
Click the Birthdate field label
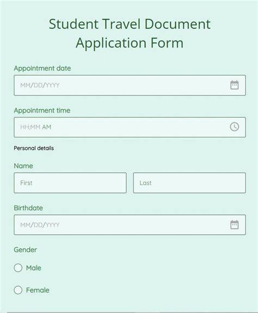click(x=28, y=208)
